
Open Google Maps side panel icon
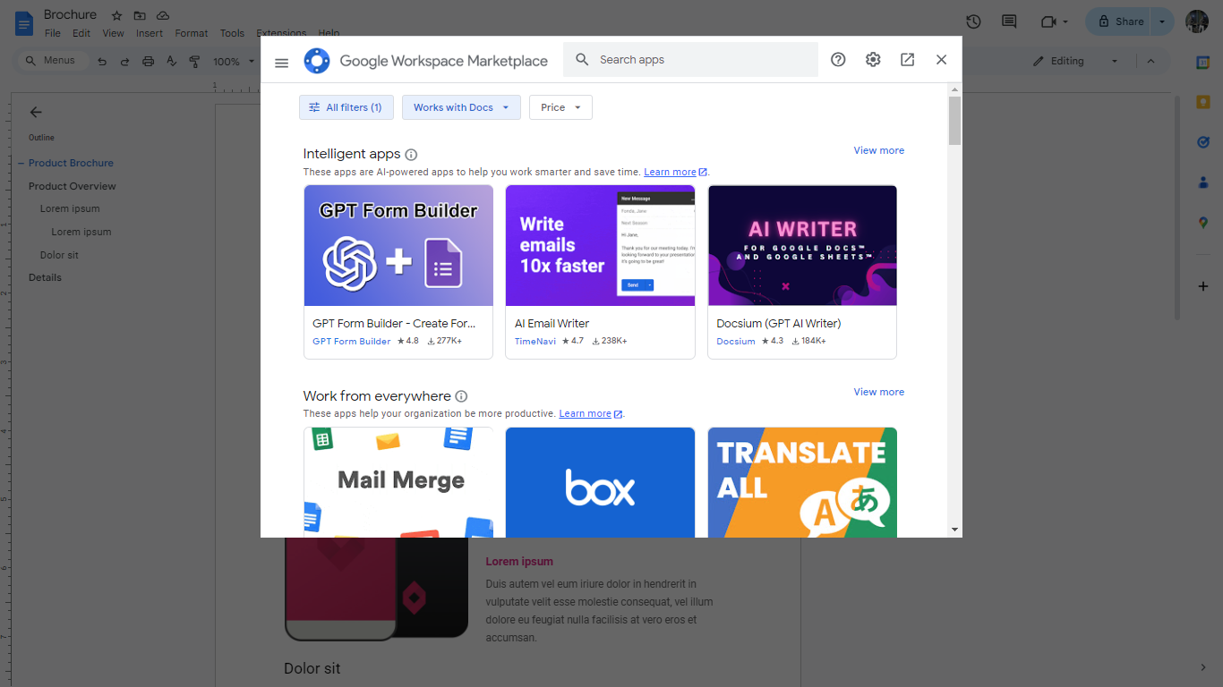point(1203,223)
